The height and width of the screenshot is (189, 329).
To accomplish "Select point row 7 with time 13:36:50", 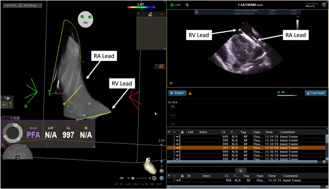I will 246,155.
